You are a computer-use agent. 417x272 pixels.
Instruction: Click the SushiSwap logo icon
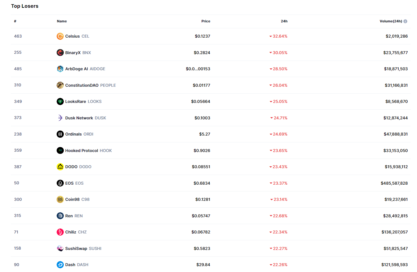(60, 248)
